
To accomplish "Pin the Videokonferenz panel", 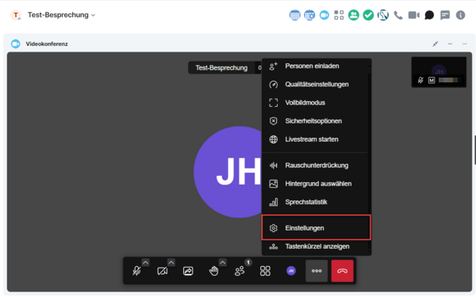I will (436, 44).
